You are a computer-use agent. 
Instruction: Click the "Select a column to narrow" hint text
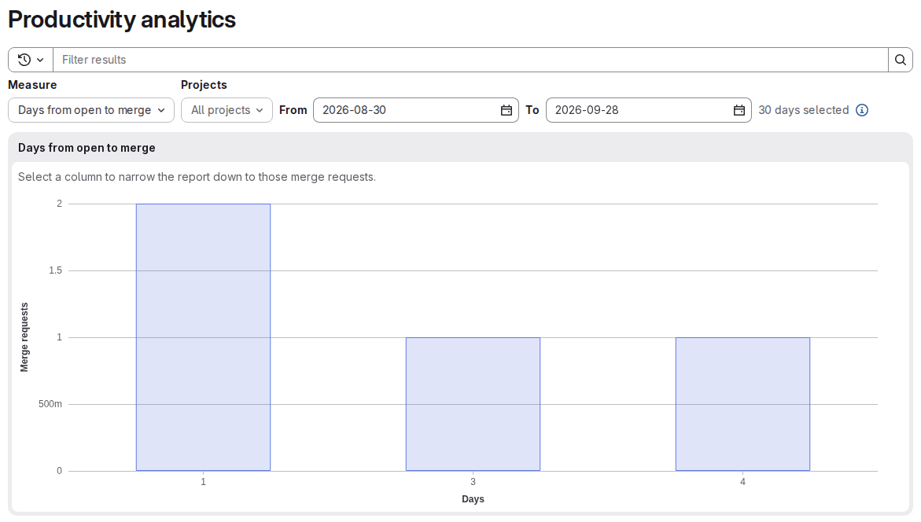point(197,177)
